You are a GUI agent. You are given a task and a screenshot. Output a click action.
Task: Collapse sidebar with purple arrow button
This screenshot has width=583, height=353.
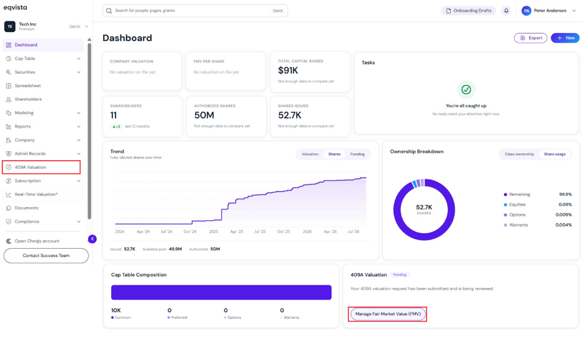tap(93, 239)
